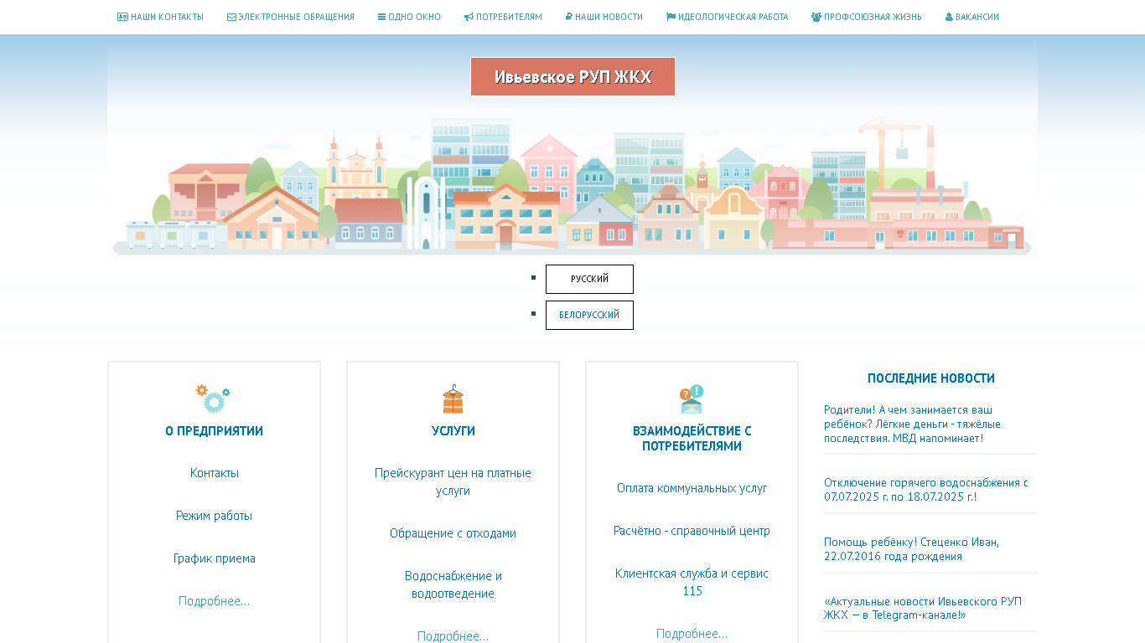Click Подробнее under Взаимодействие с потребителями
The height and width of the screenshot is (643, 1145).
coord(692,634)
